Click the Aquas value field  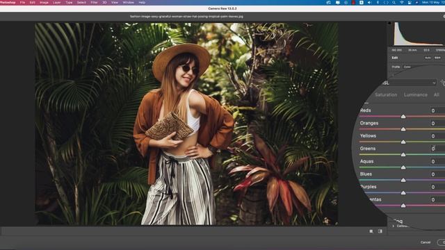tap(437, 162)
